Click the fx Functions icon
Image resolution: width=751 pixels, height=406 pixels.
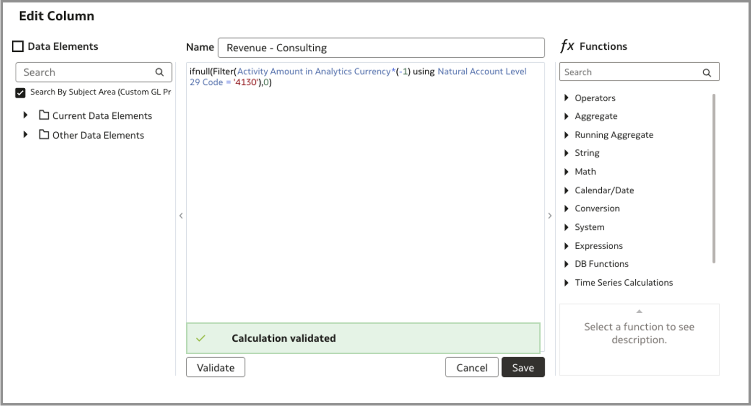[x=567, y=46]
